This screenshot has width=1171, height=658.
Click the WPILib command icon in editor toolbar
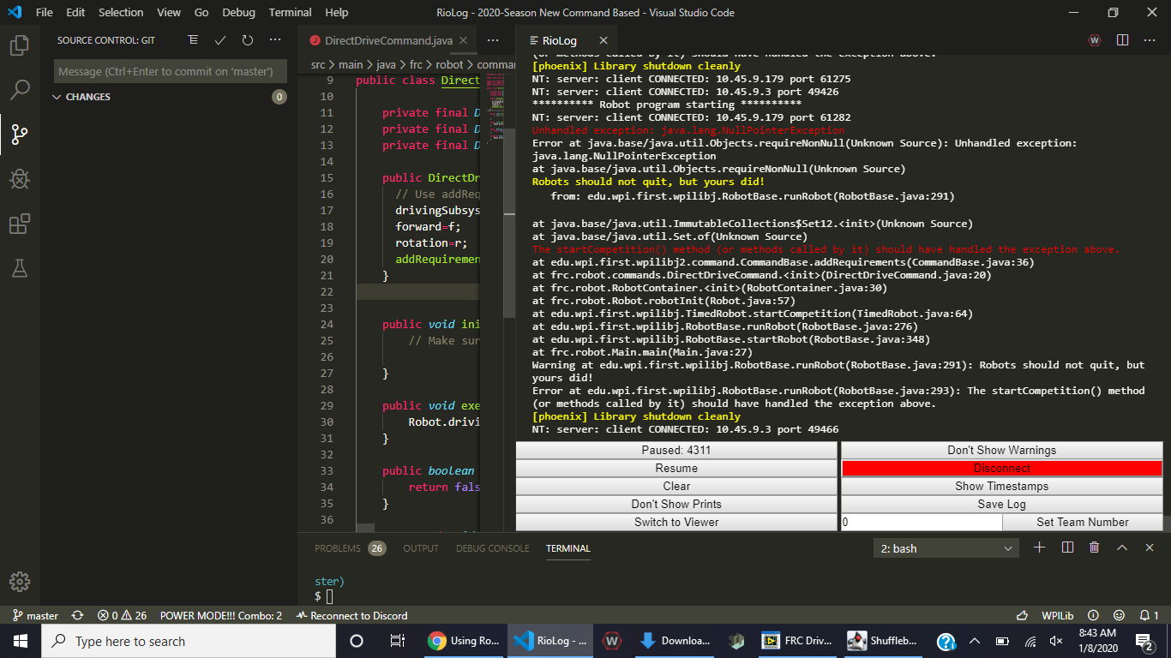point(1095,40)
